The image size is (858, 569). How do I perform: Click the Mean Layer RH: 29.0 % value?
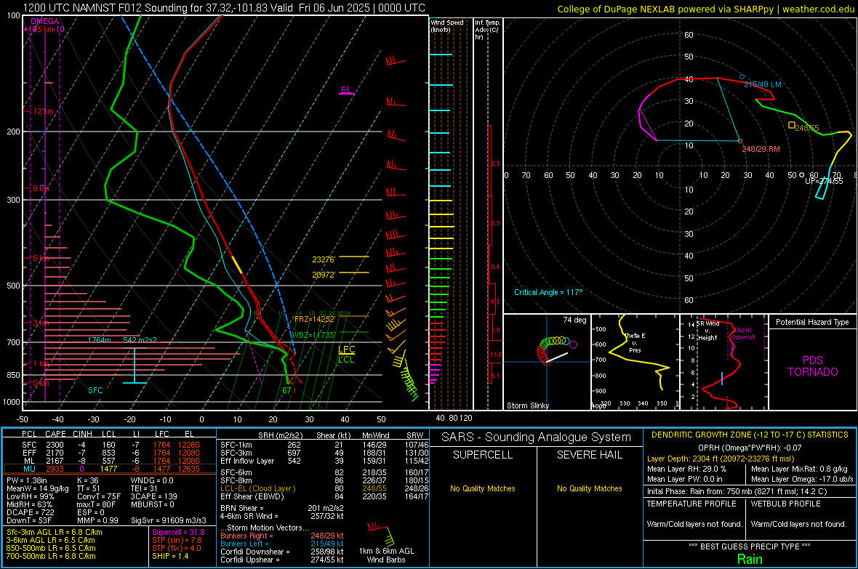[686, 469]
